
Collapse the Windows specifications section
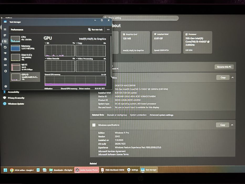(232, 125)
